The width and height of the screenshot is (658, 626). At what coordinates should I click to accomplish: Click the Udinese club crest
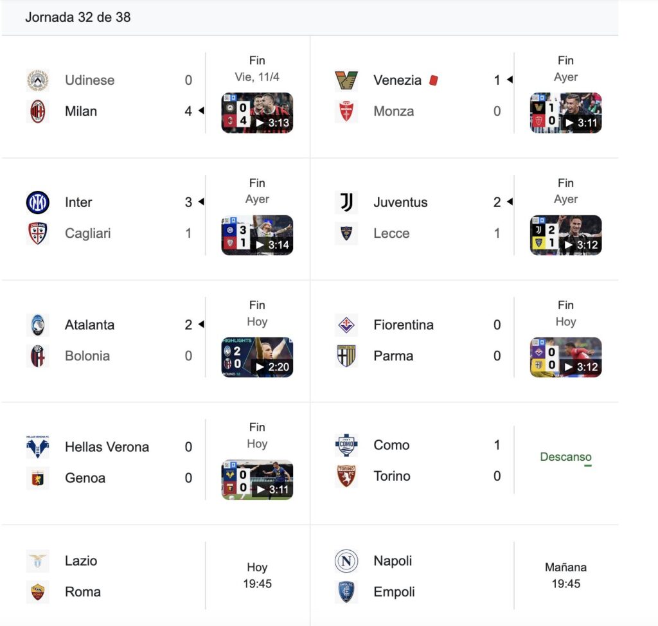(x=38, y=80)
